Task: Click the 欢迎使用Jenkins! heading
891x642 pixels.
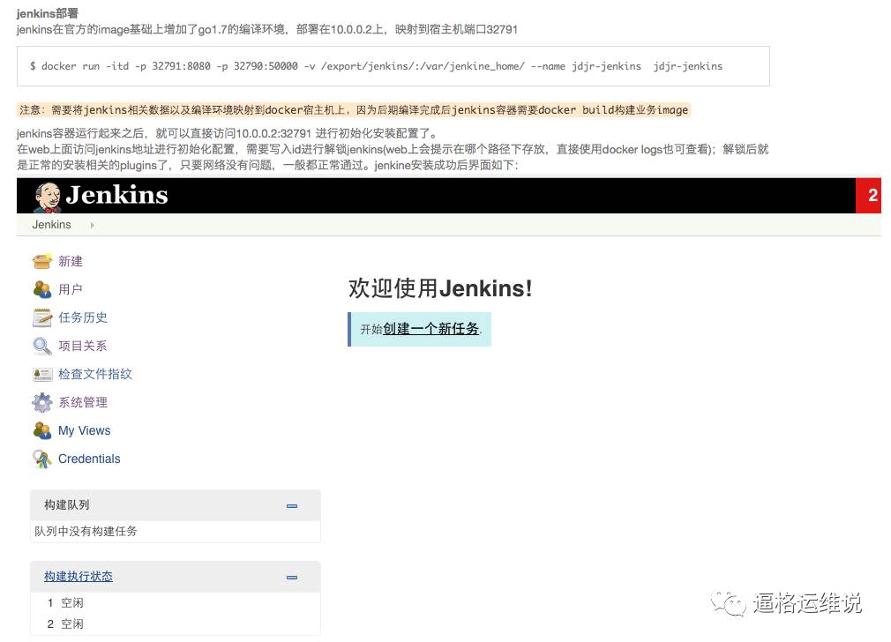Action: (440, 288)
